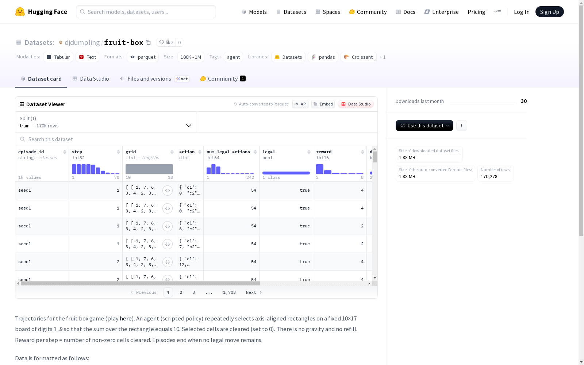Click the table horizontal scrollbar
This screenshot has height=365, width=584.
140,283
